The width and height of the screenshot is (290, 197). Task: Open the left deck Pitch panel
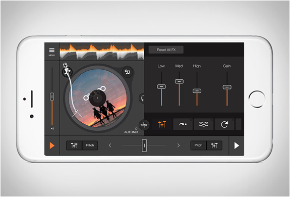(x=90, y=145)
